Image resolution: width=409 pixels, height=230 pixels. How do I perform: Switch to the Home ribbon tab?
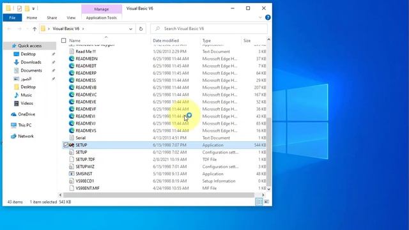click(31, 18)
